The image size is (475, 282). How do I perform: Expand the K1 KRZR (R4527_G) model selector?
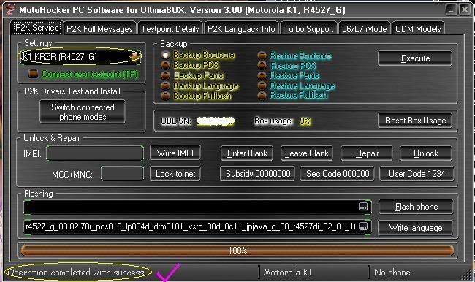pos(80,57)
